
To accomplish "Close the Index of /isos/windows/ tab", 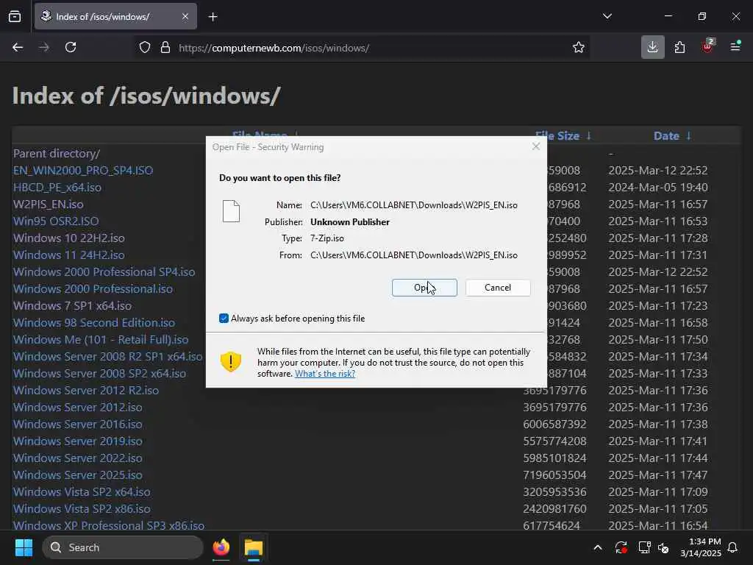I will (185, 16).
